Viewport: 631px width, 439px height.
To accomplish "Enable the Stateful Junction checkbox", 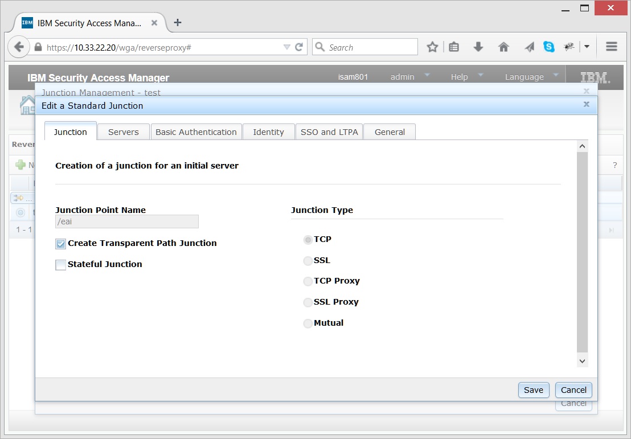I will tap(60, 264).
